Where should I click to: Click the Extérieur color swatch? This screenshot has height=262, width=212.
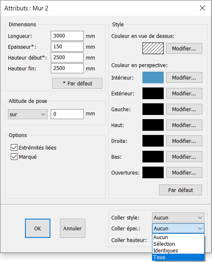tap(153, 93)
